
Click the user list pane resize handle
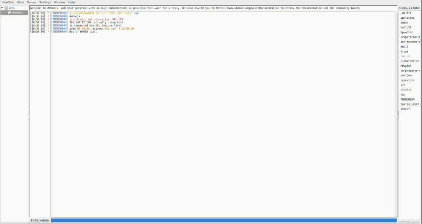pos(398,114)
